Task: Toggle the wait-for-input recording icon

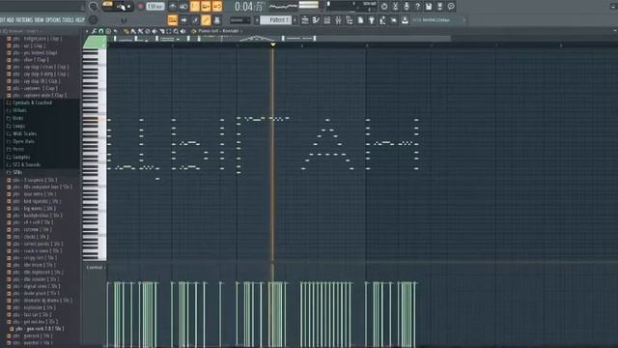Action: tap(183, 7)
